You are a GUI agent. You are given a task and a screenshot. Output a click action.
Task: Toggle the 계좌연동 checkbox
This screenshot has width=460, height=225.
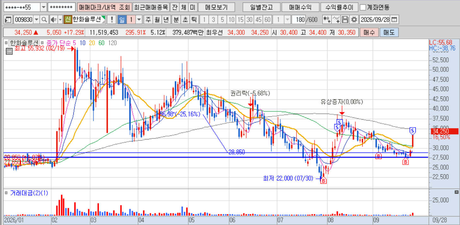pos(363,7)
